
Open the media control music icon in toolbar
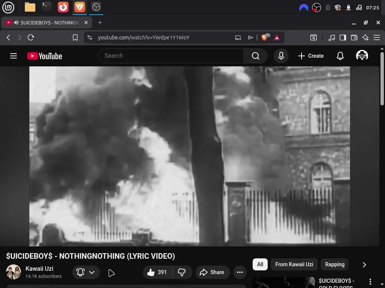click(x=332, y=38)
